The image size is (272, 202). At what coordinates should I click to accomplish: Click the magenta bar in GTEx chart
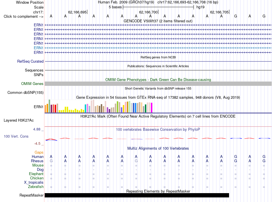(152, 108)
